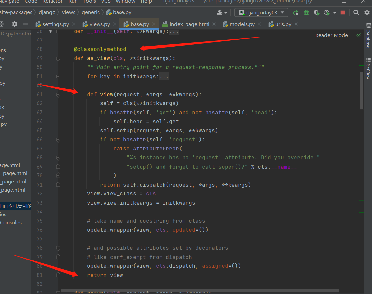The height and width of the screenshot is (294, 372).
Task: Close the index_page.html tab
Action: [214, 24]
